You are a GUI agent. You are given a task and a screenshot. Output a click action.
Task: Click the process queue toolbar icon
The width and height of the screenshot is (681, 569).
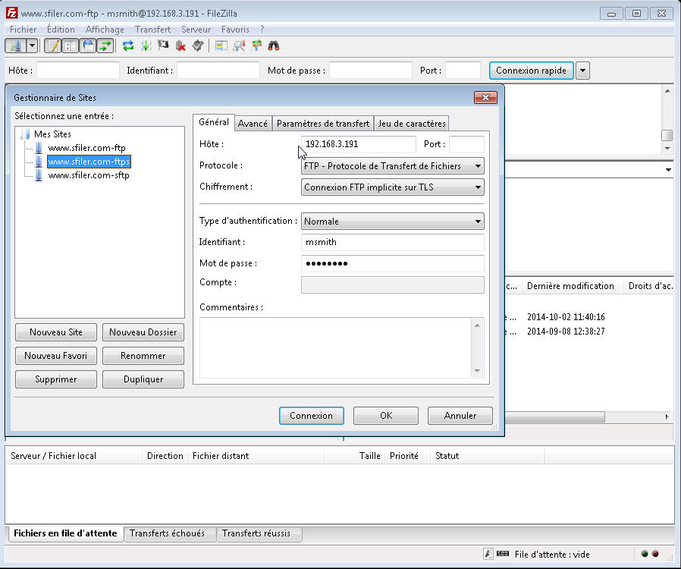pyautogui.click(x=146, y=46)
